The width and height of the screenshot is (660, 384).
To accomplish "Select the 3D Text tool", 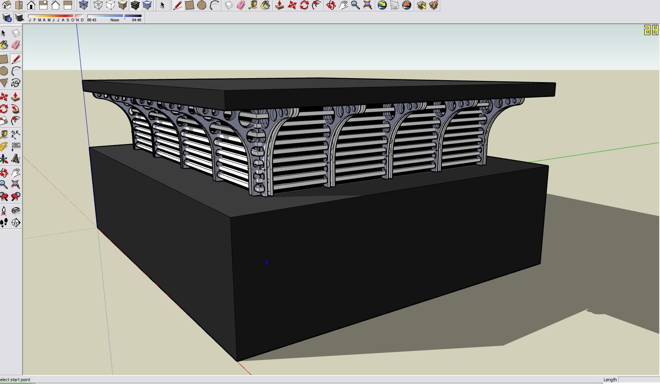I will point(16,159).
